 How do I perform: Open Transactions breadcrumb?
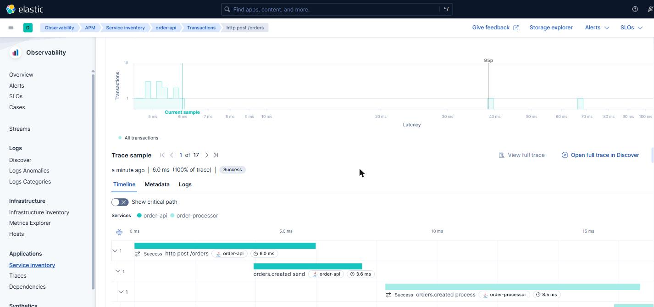coord(201,28)
